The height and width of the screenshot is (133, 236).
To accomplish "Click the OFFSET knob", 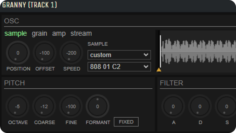I will 45,53.
